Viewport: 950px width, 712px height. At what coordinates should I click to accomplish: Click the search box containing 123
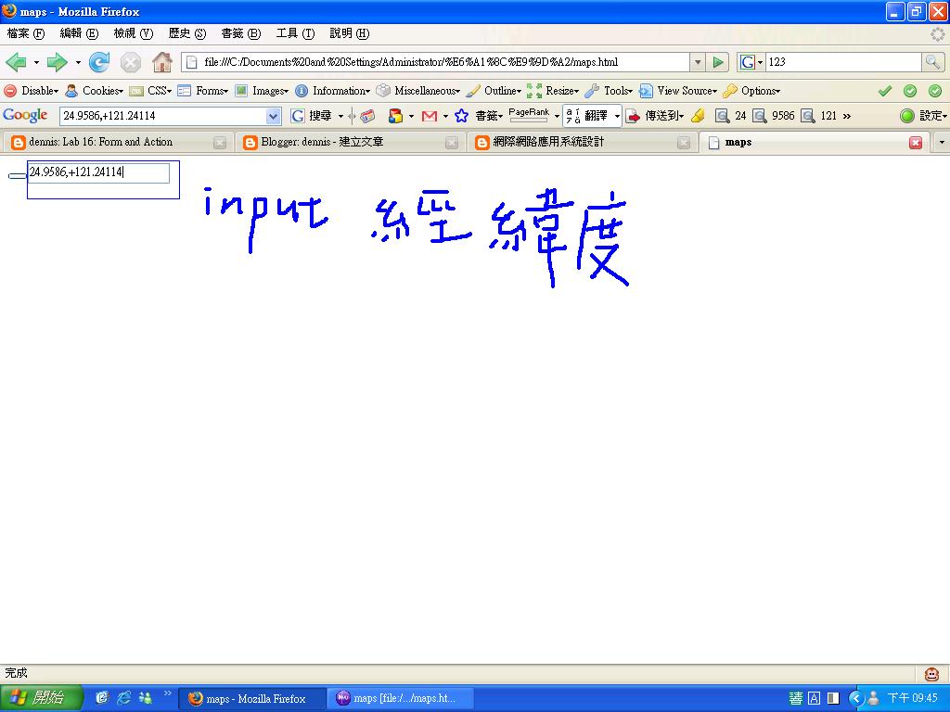(843, 62)
